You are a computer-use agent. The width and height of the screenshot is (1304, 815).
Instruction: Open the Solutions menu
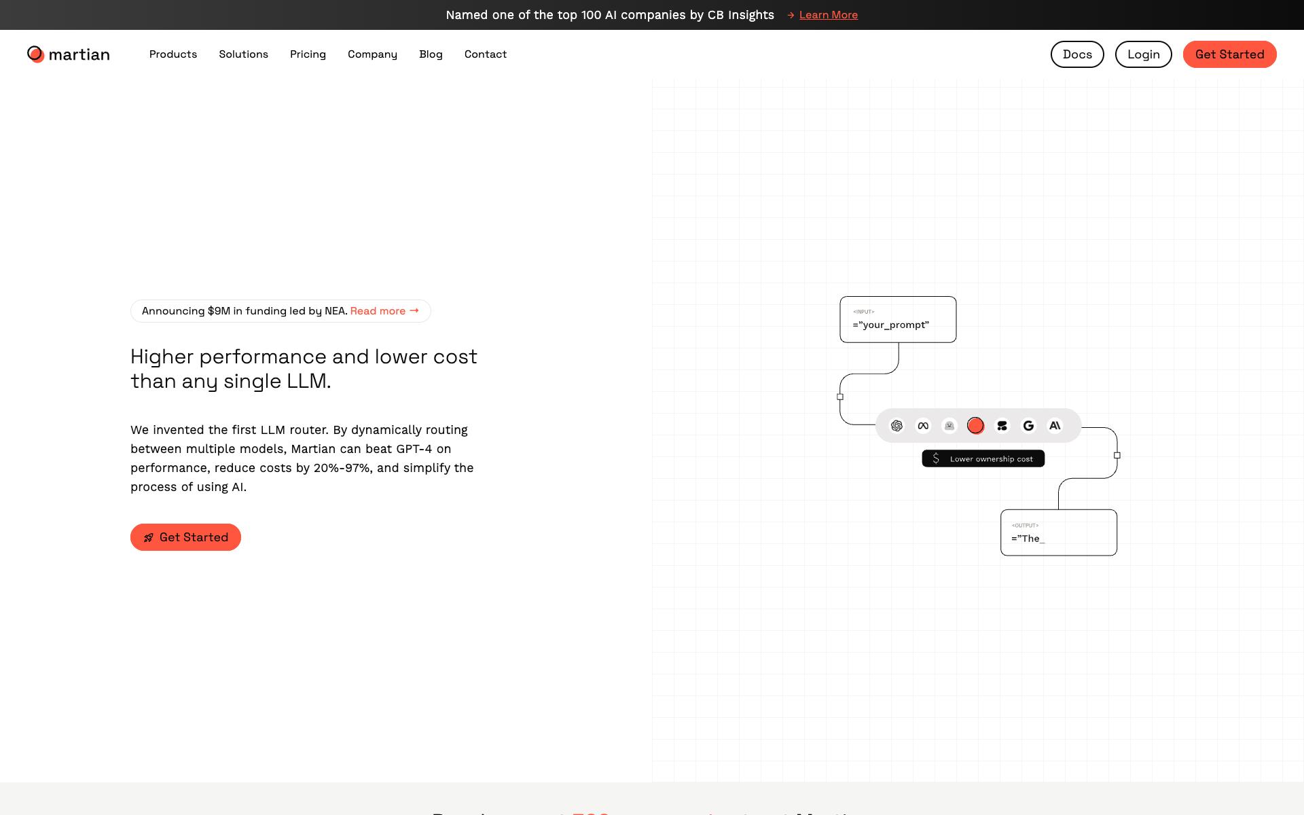click(x=243, y=54)
